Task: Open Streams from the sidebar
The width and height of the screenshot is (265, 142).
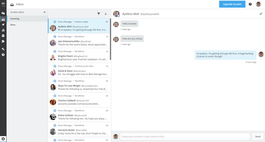Action: (3, 13)
